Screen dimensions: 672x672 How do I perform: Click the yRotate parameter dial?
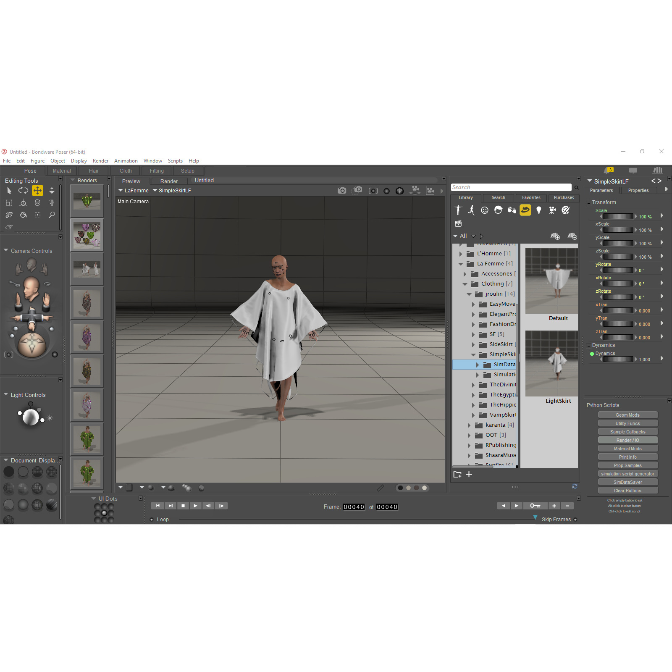(x=618, y=270)
